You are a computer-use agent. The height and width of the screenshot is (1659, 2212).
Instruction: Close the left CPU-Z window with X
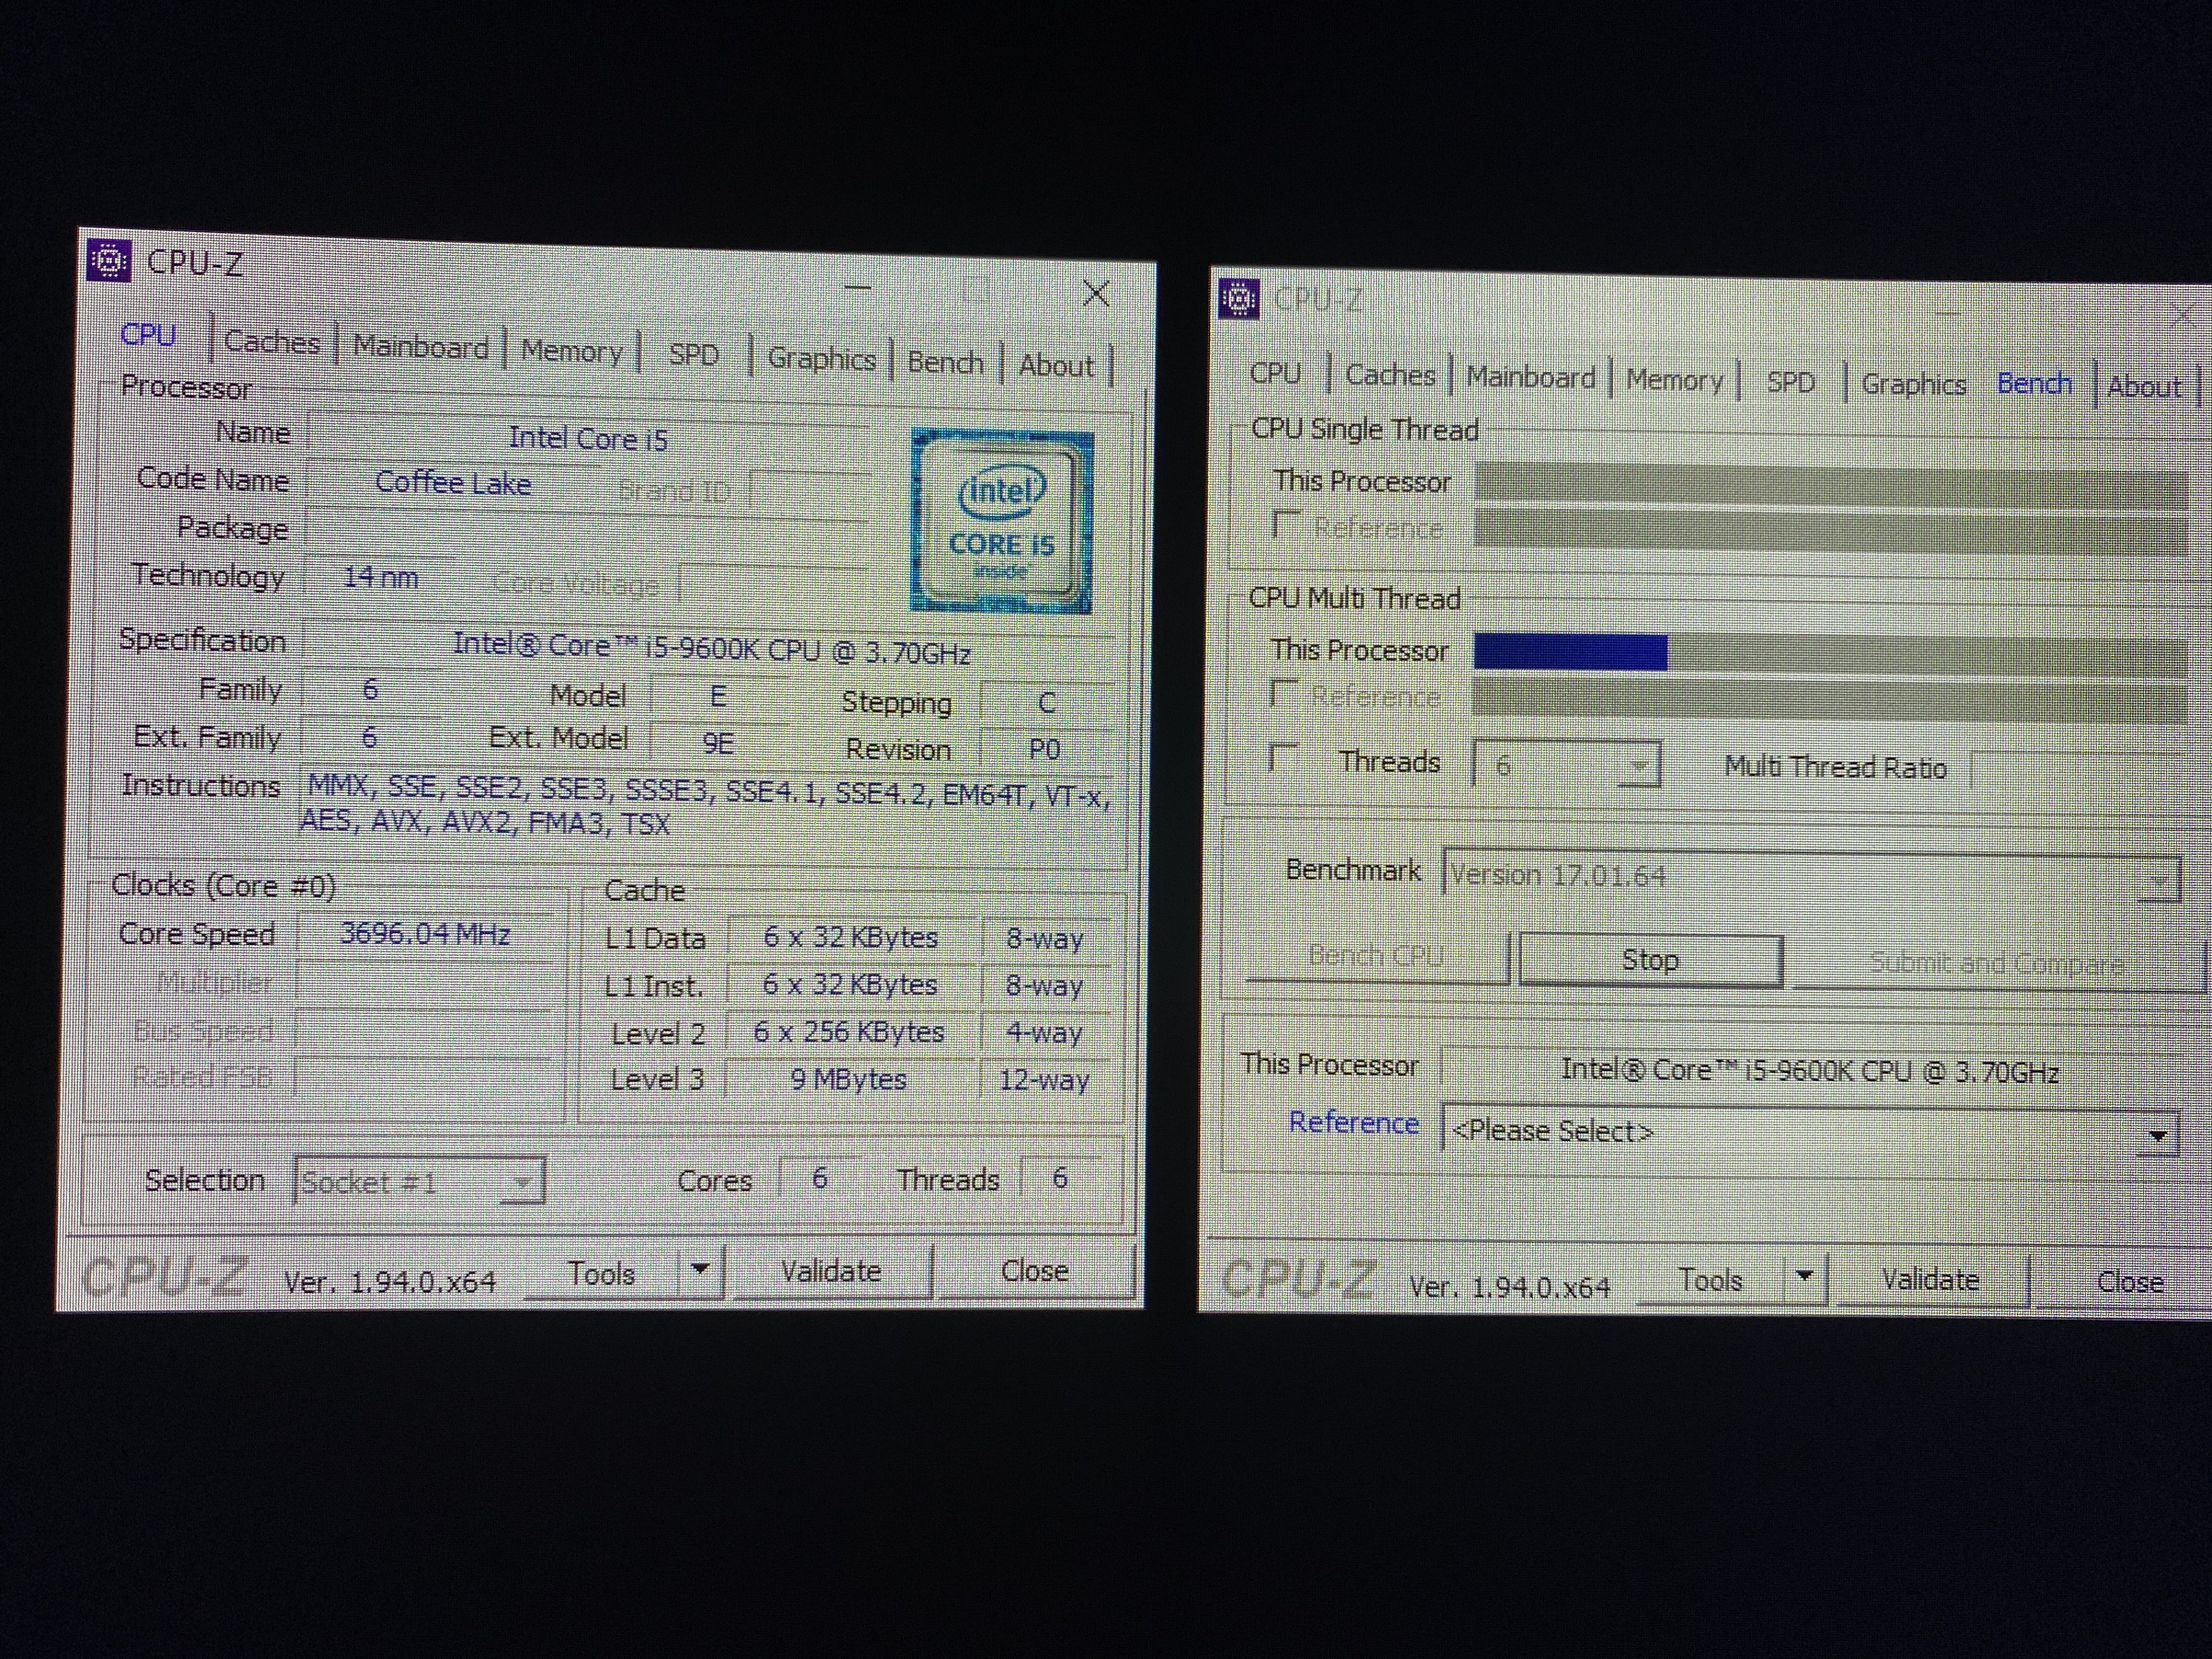point(1096,294)
